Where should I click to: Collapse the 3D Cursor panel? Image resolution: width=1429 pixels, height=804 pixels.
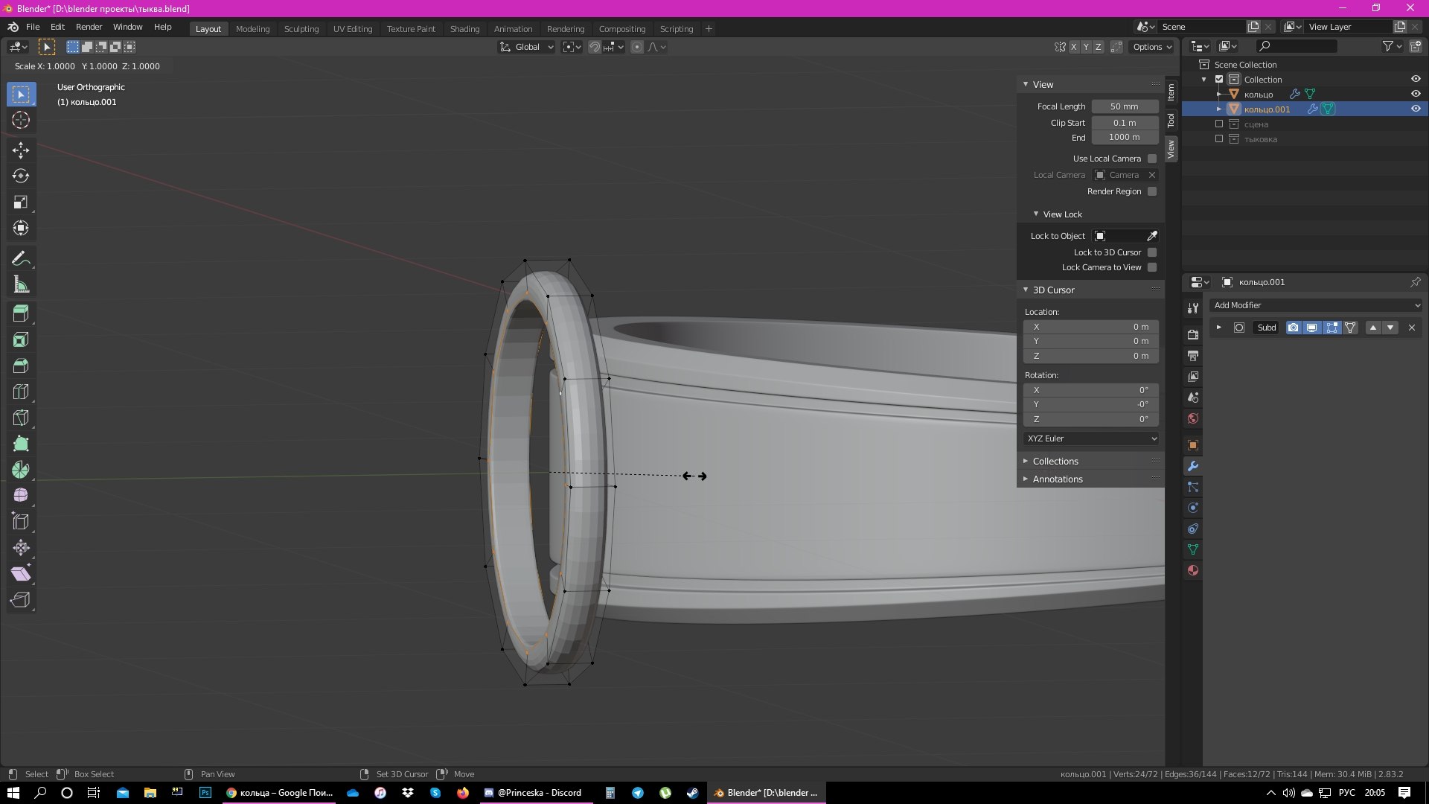(x=1053, y=290)
